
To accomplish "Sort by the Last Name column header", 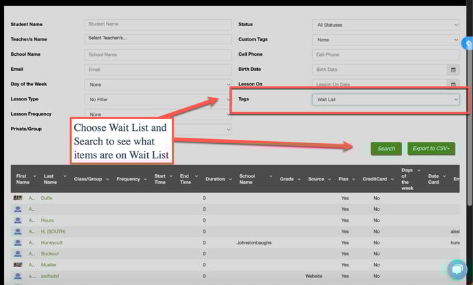I will [53, 179].
